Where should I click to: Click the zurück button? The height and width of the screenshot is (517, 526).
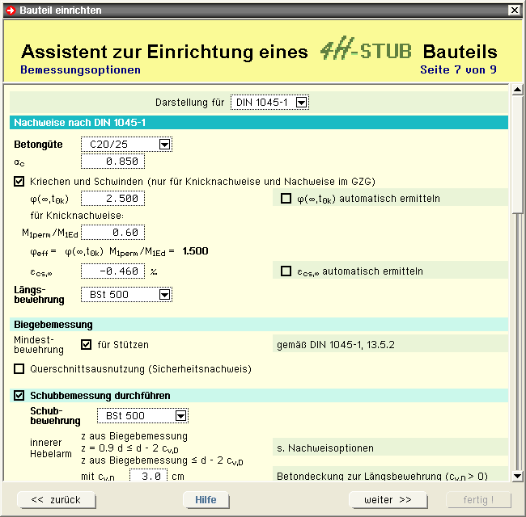click(x=56, y=500)
